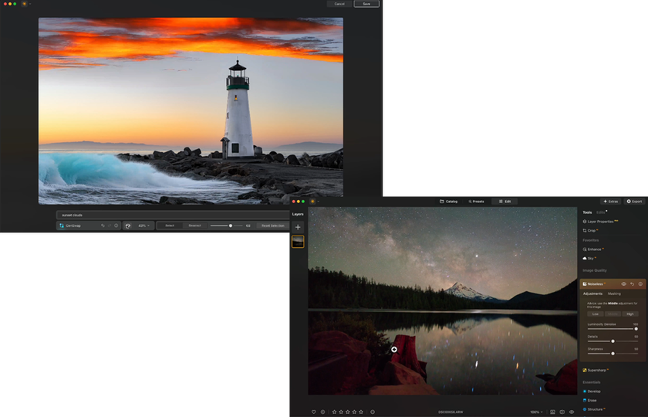The image size is (648, 417).
Task: Reset Noiseless with the undo arrow icon
Action: (632, 284)
